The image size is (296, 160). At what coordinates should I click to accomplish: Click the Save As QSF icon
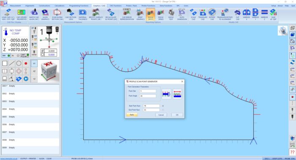click(x=273, y=14)
